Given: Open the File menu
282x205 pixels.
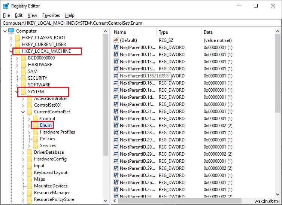Looking at the screenshot, I should tap(6, 15).
